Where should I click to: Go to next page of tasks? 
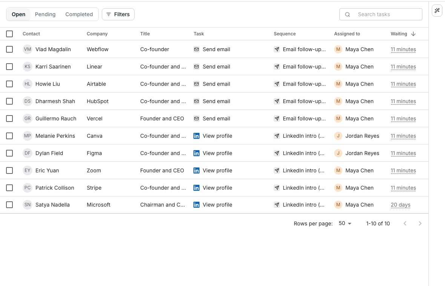(x=420, y=224)
